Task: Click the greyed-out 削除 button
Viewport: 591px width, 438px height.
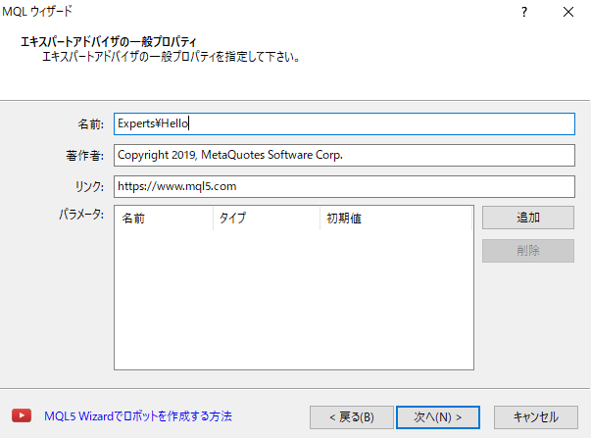Action: [x=528, y=251]
